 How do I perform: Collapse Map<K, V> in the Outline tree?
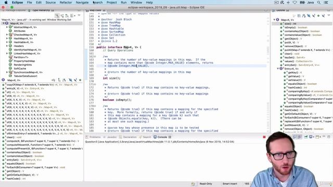pyautogui.click(x=274, y=20)
